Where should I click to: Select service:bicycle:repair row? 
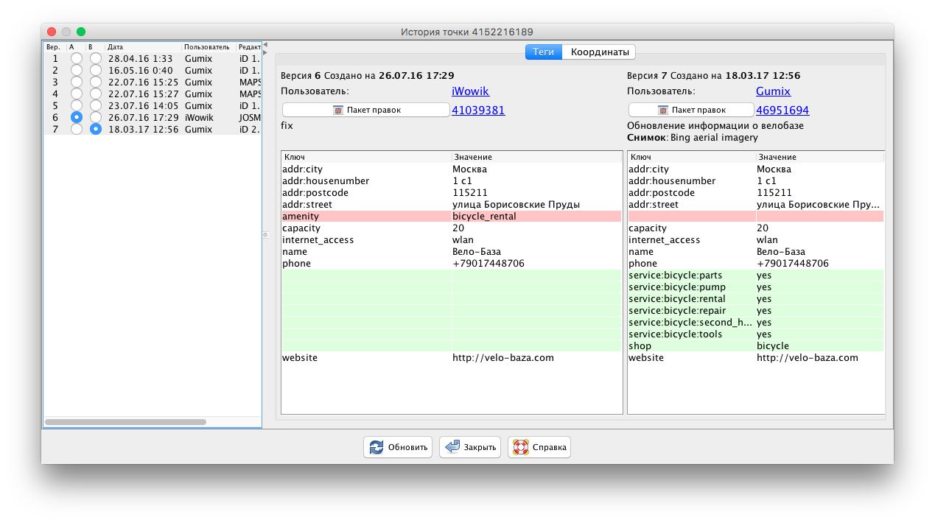point(756,311)
